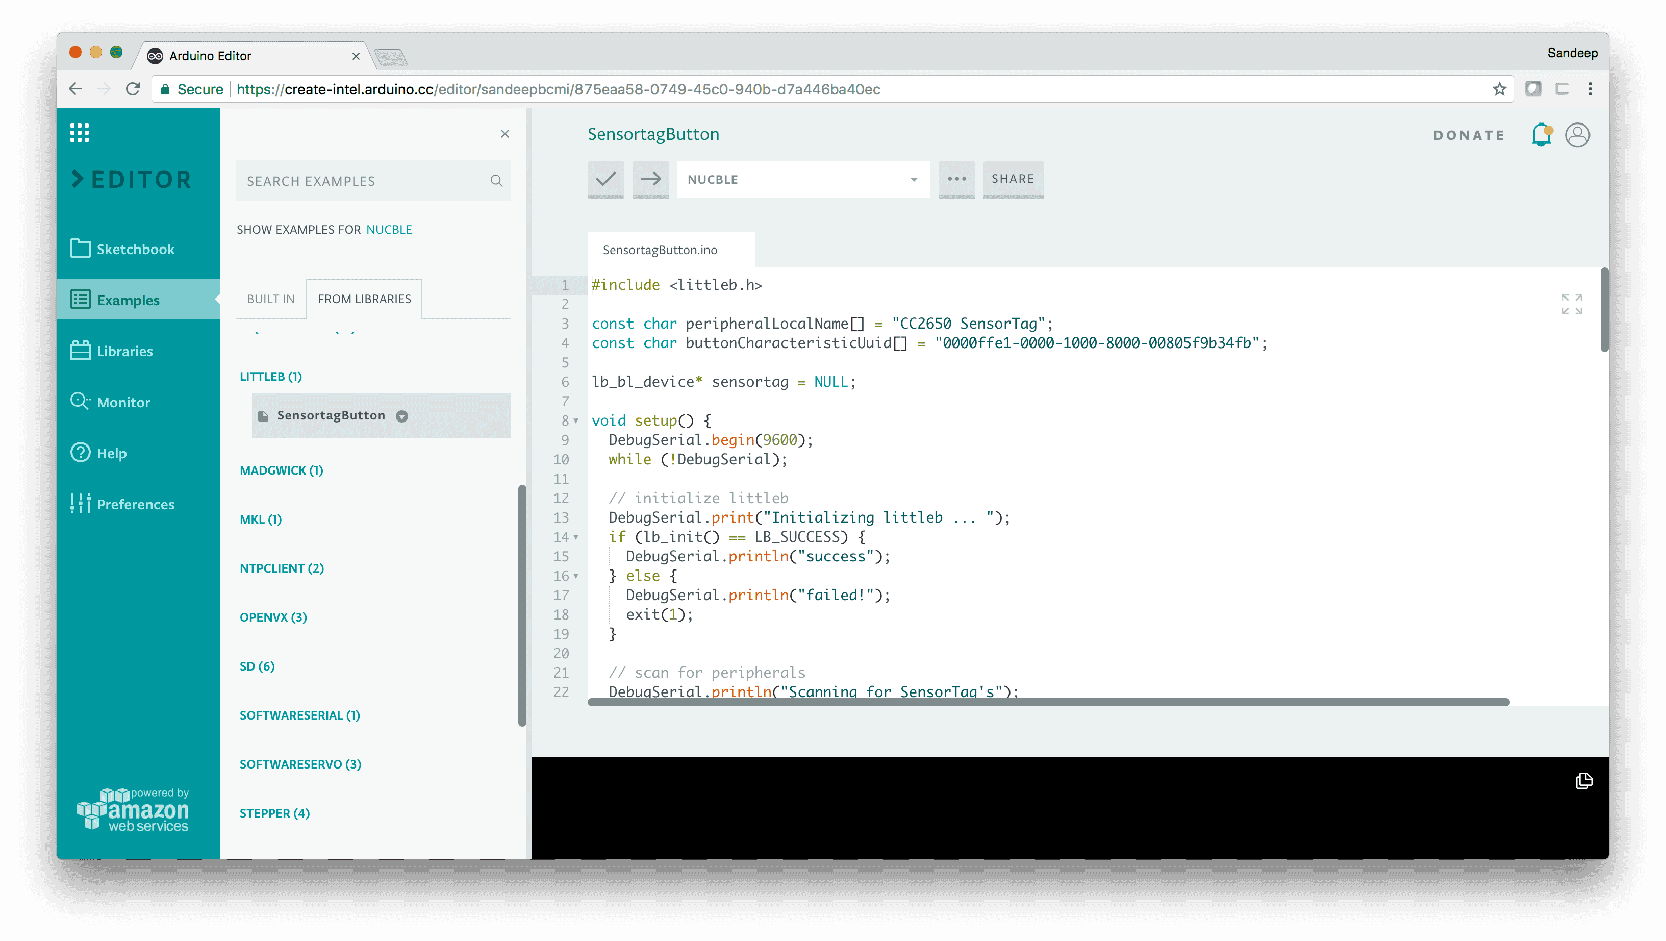Viewport: 1666px width, 941px height.
Task: Open the Monitor panel
Action: [123, 402]
